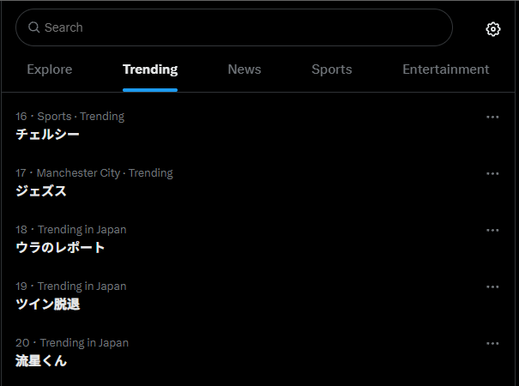Viewport: 519px width, 386px height.
Task: Open the チェルシー trending topic
Action: point(48,135)
